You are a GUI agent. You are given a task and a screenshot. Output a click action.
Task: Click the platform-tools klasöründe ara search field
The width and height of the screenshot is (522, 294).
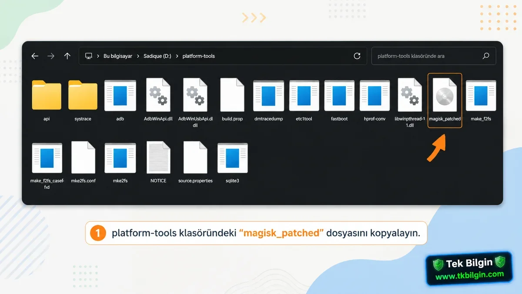434,56
